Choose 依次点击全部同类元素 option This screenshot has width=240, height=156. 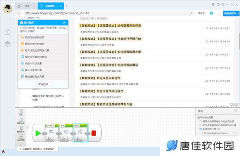[x=43, y=50]
